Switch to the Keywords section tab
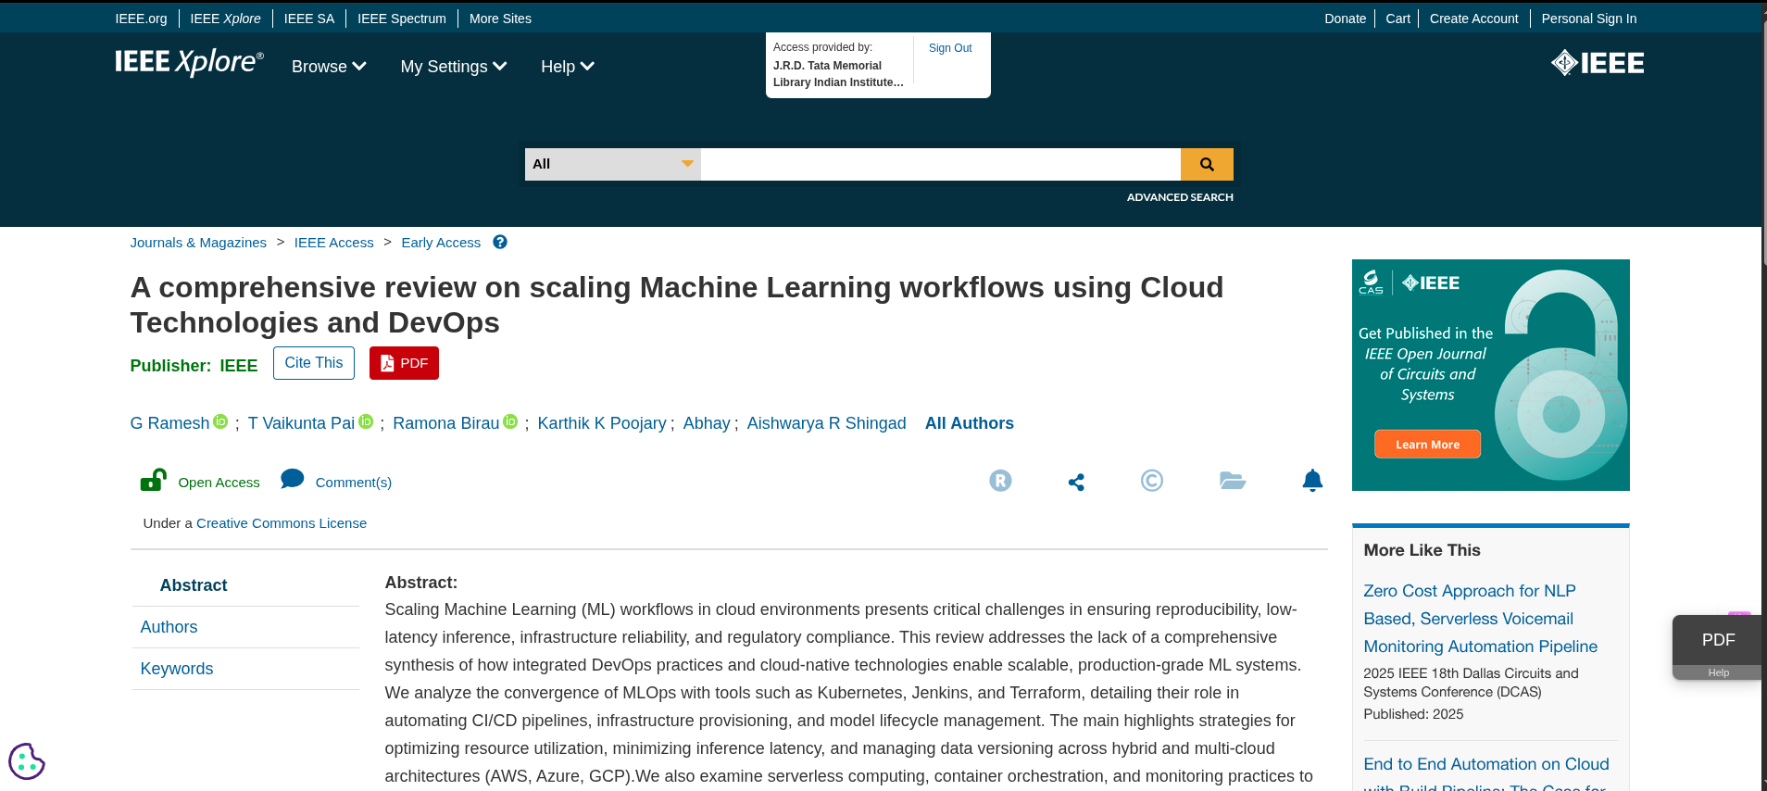 point(177,669)
